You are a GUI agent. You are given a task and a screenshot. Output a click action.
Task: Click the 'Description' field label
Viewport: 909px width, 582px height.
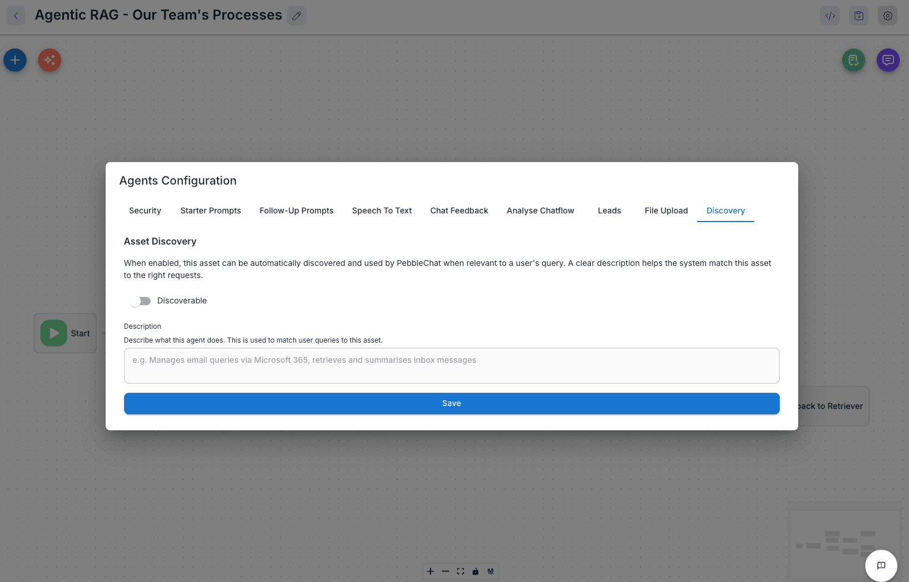[x=143, y=326]
